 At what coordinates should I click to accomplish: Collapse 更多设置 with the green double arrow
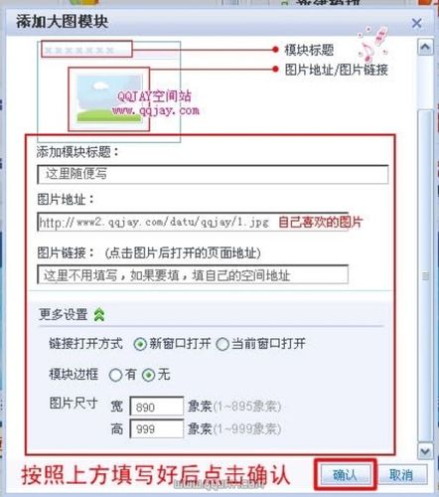[x=99, y=314]
